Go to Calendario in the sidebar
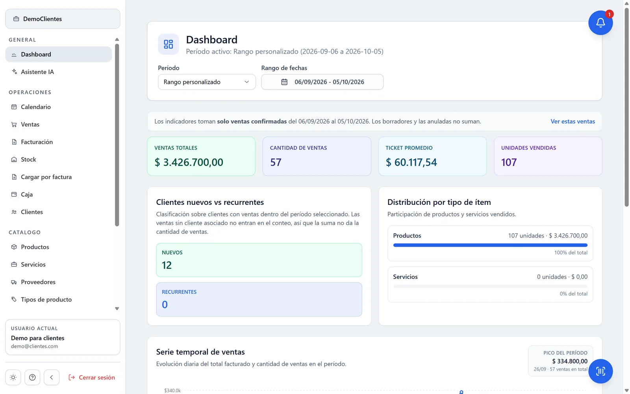The width and height of the screenshot is (630, 394). pos(59,107)
